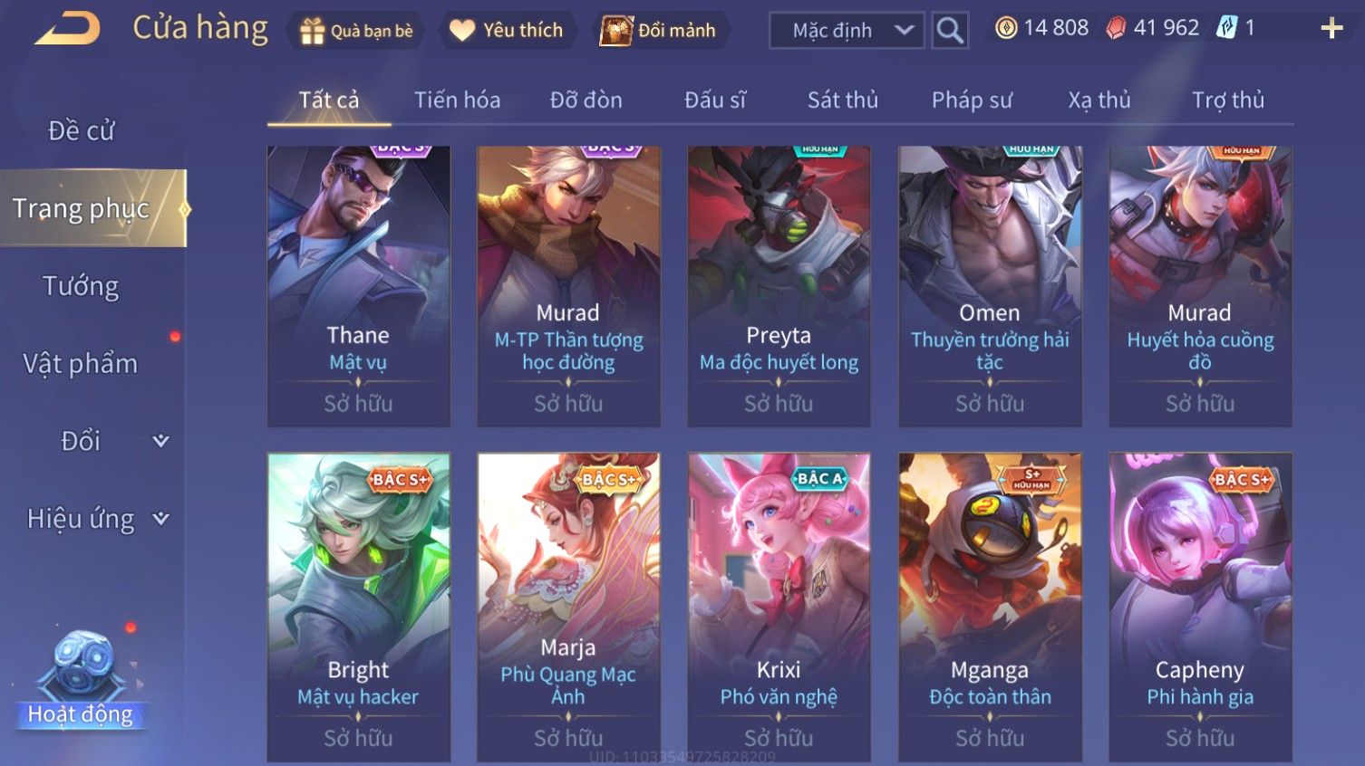Switch to the Sát thủ tab

[843, 100]
